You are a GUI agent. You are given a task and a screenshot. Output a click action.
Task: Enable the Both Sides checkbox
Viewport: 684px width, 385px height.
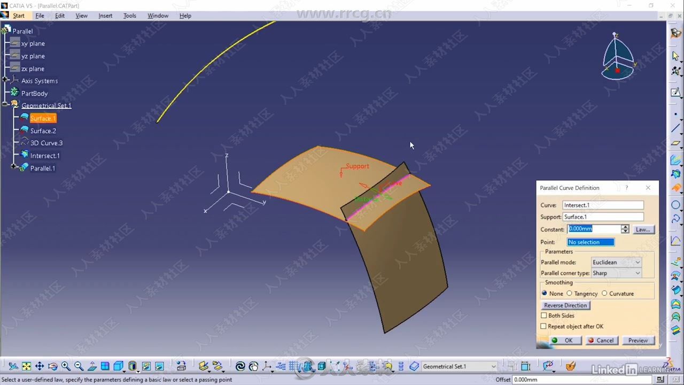pos(544,315)
